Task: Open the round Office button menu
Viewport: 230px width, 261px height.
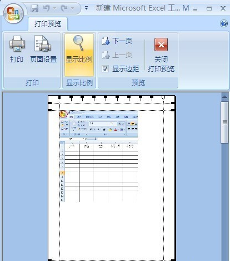Action: (x=13, y=14)
